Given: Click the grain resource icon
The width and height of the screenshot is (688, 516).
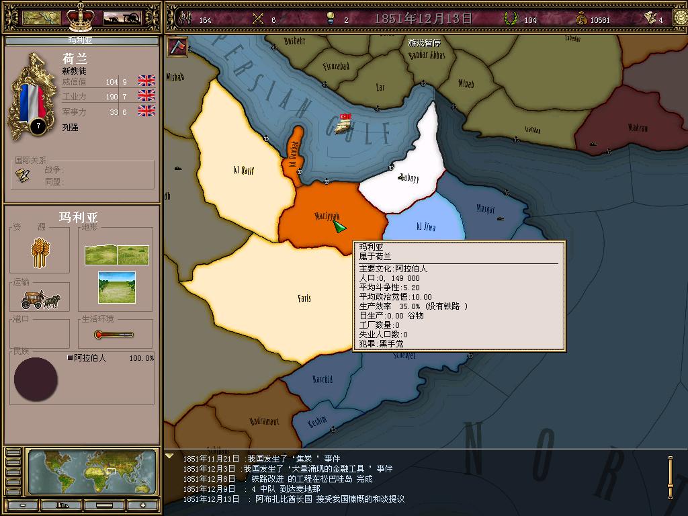Looking at the screenshot, I should 40,253.
